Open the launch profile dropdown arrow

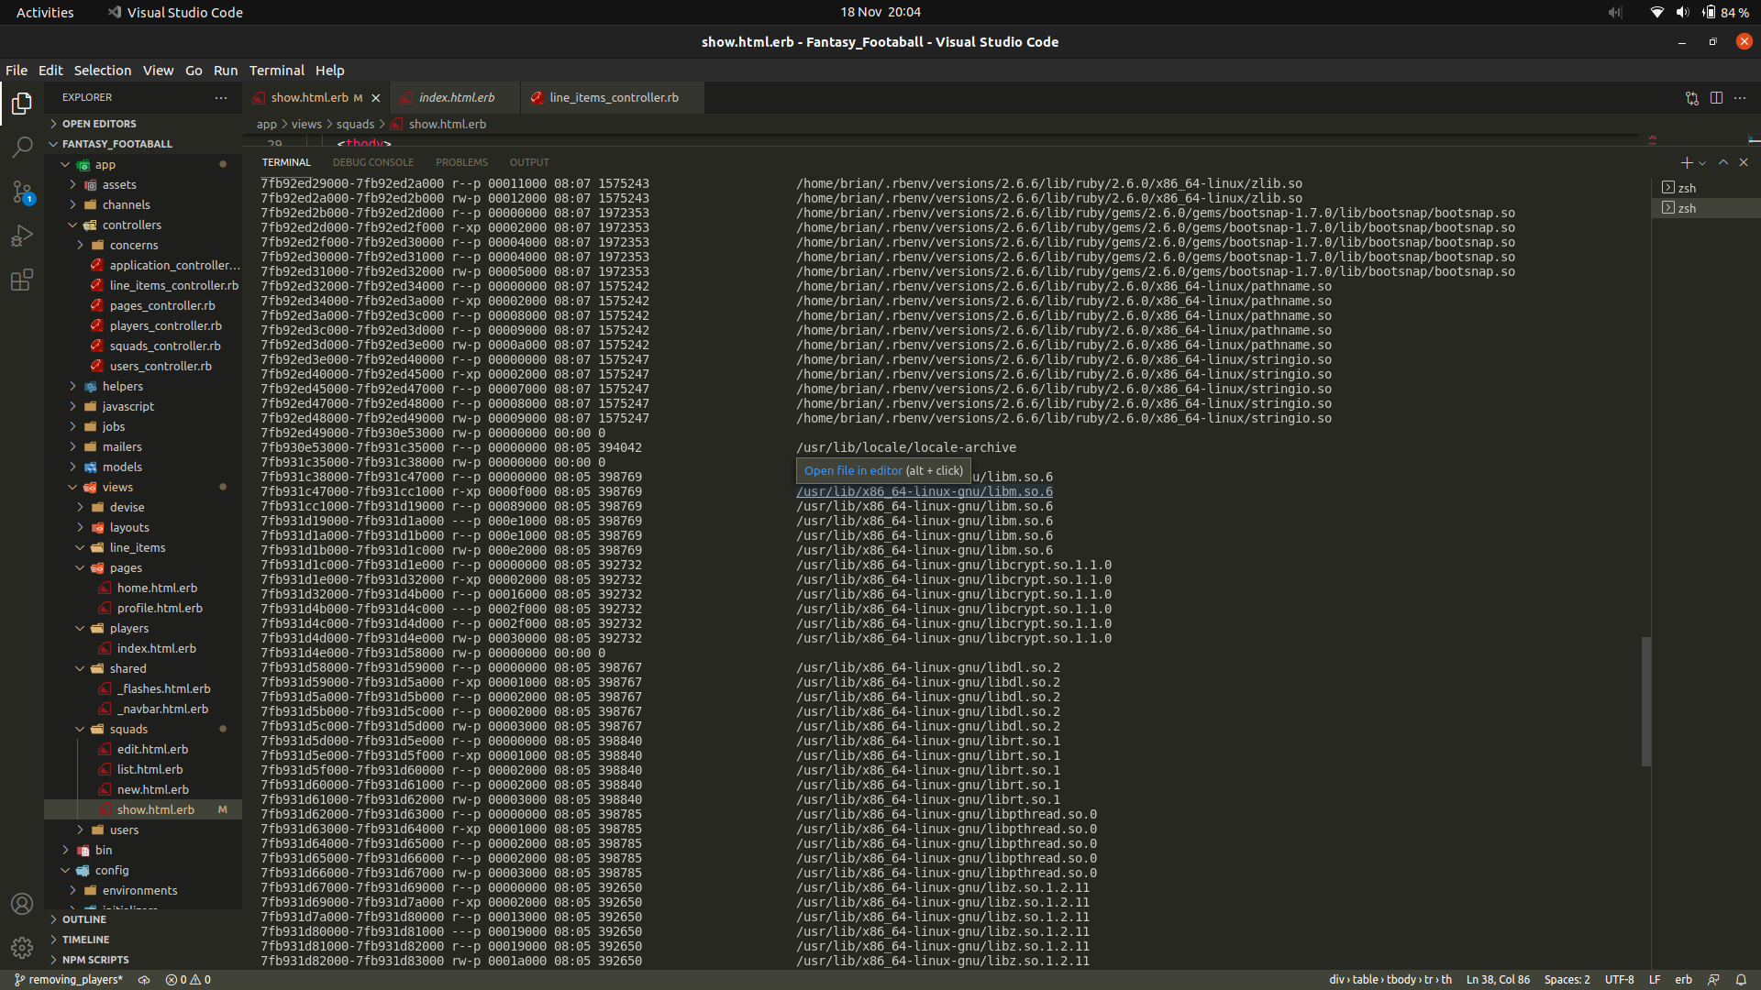point(1702,163)
